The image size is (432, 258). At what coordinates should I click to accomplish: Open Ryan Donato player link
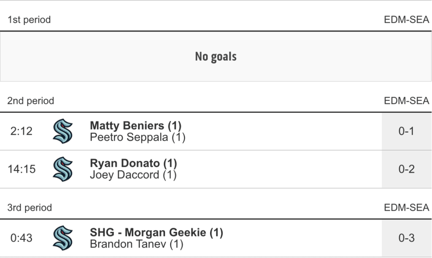(x=133, y=163)
